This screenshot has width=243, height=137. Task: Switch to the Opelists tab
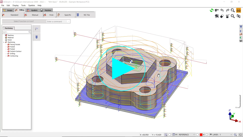pyautogui.click(x=34, y=10)
